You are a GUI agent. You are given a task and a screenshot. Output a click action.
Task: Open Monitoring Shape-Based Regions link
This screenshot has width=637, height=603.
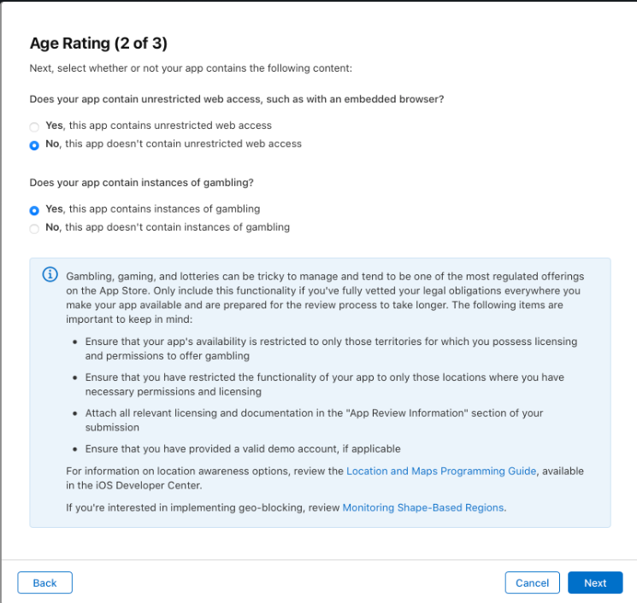click(x=423, y=507)
